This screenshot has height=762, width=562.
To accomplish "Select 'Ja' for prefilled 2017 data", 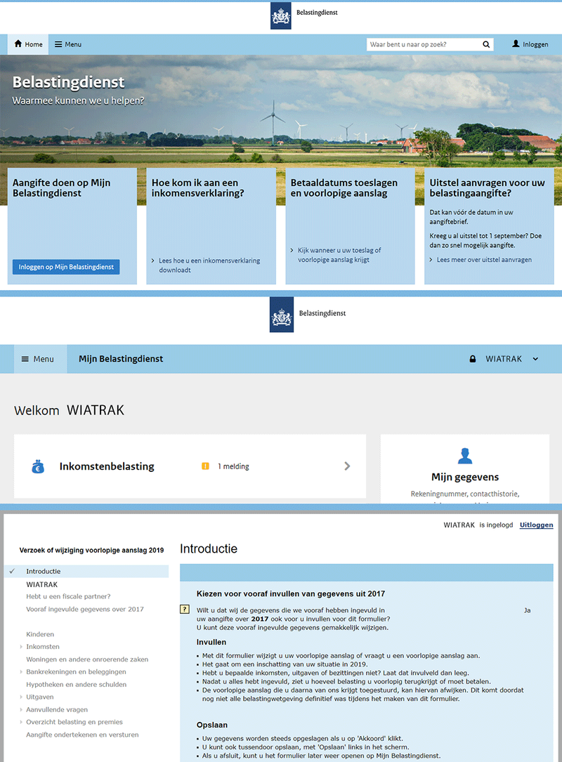I will click(527, 610).
